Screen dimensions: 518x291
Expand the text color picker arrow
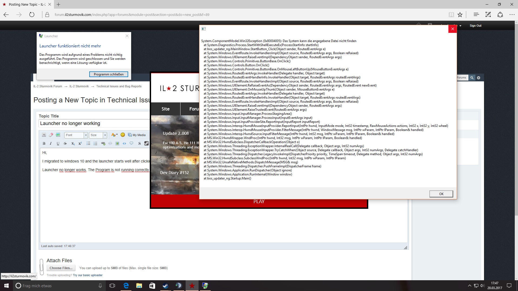click(117, 135)
